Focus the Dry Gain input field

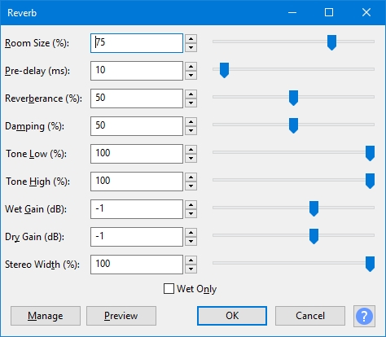(137, 237)
